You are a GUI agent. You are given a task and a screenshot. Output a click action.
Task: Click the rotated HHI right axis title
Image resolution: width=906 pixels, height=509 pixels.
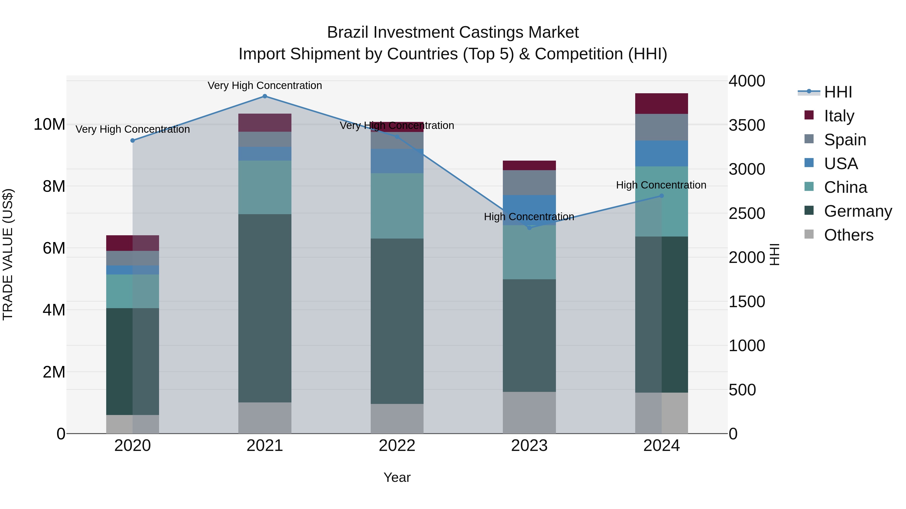coord(775,254)
